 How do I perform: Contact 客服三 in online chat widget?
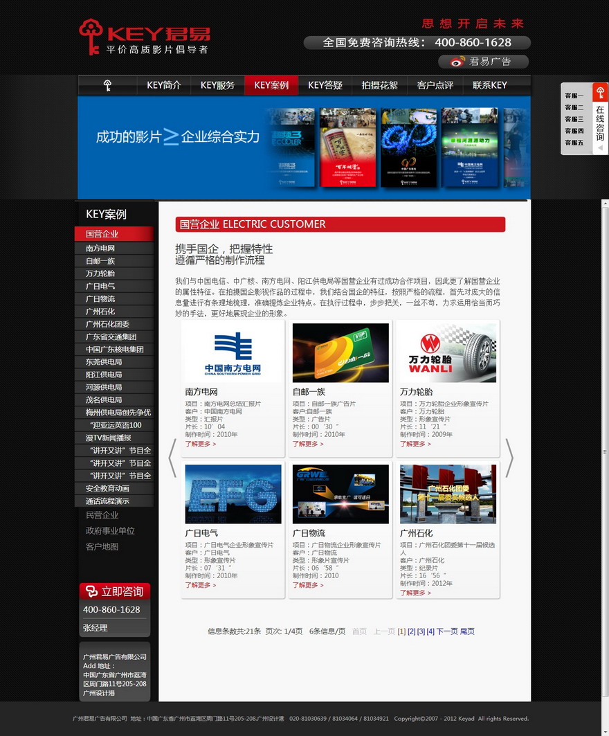(x=574, y=119)
